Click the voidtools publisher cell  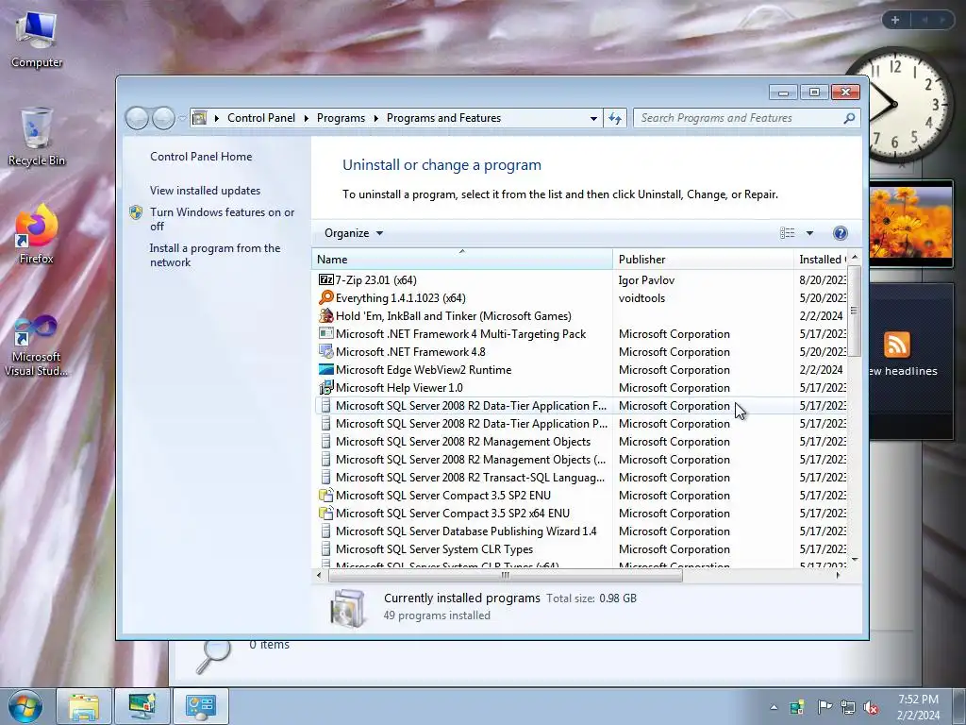(x=641, y=297)
